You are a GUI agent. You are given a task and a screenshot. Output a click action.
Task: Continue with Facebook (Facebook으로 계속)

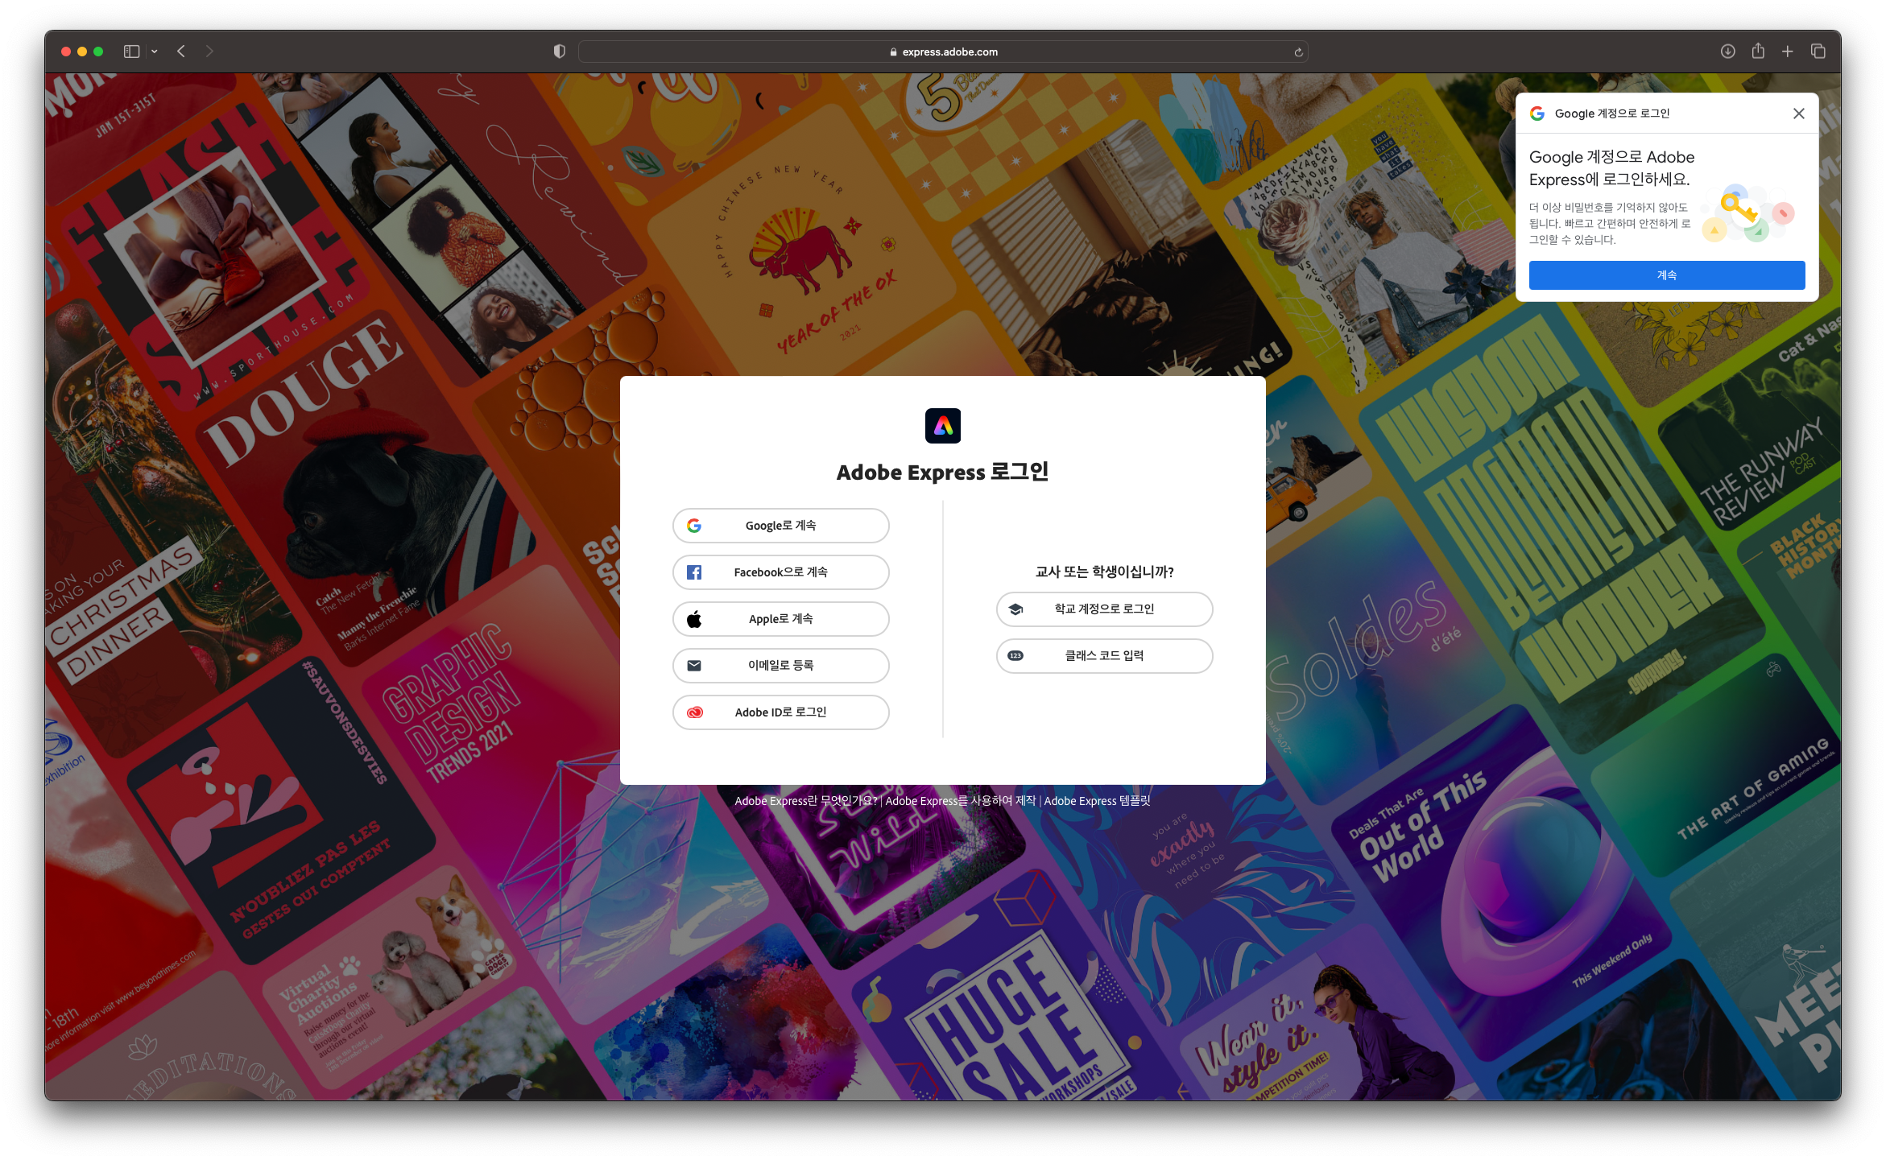pos(780,572)
